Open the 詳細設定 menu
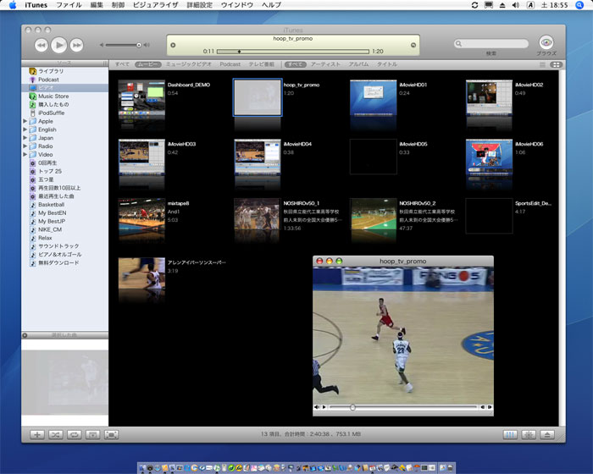593x474 pixels. [x=200, y=5]
